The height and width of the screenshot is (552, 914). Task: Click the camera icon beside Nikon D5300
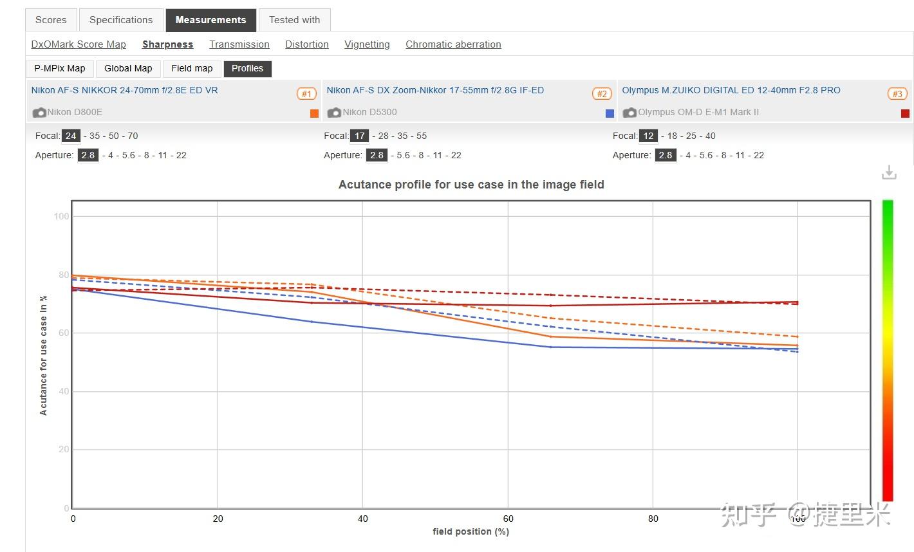[334, 113]
